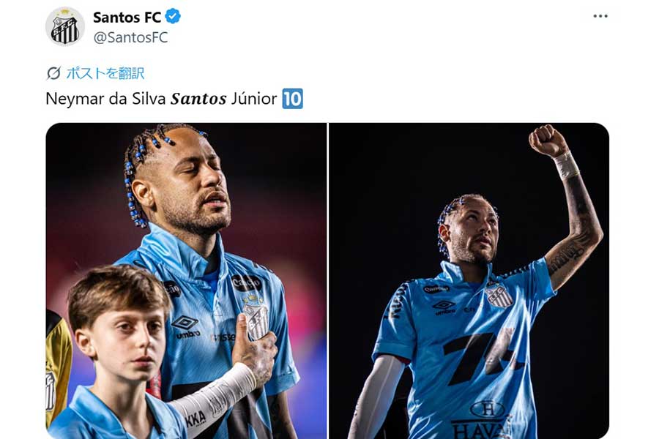Click the translate icon beside ポストを翻訳
The height and width of the screenshot is (439, 659).
(53, 73)
